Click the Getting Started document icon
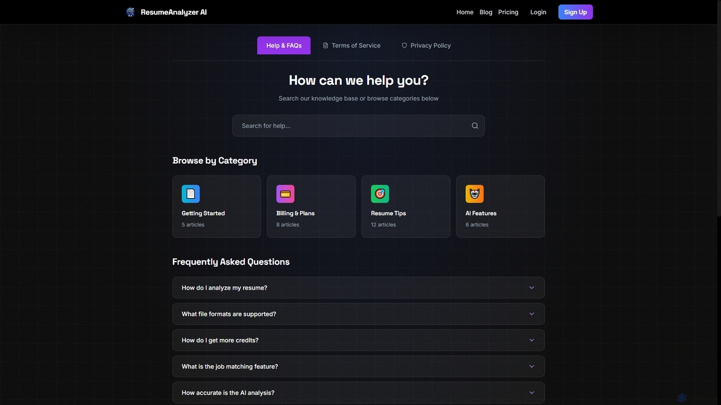 pyautogui.click(x=190, y=194)
